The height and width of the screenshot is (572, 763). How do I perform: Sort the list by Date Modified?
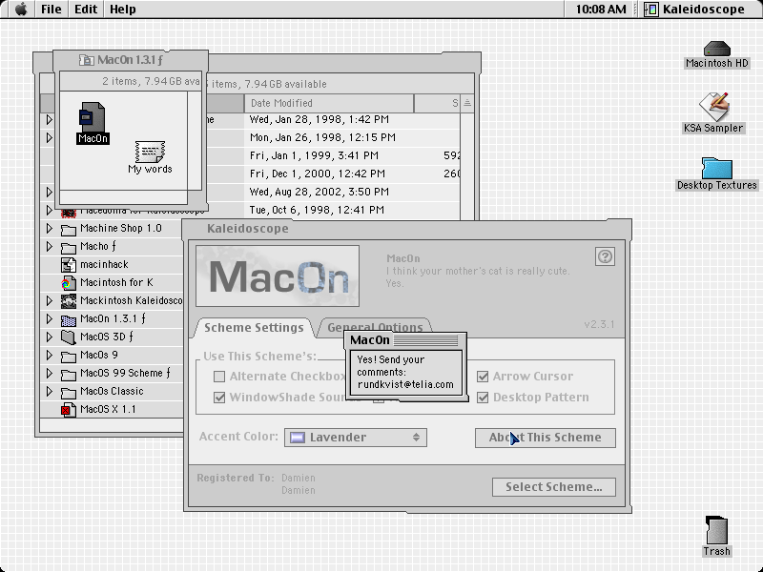pyautogui.click(x=329, y=103)
